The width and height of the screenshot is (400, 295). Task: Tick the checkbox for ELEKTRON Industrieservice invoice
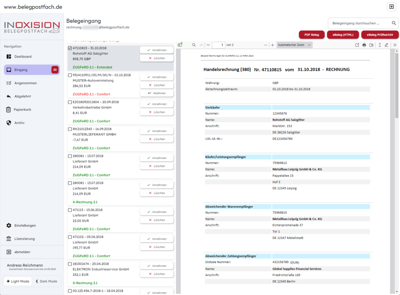70,264
